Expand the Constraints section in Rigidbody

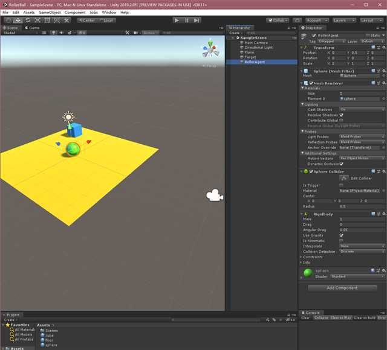(312, 257)
